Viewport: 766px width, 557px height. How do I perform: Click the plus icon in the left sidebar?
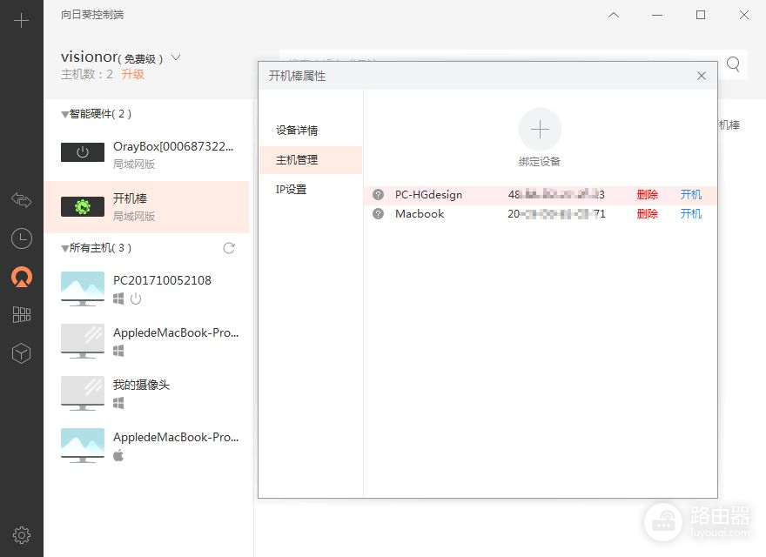click(x=22, y=21)
